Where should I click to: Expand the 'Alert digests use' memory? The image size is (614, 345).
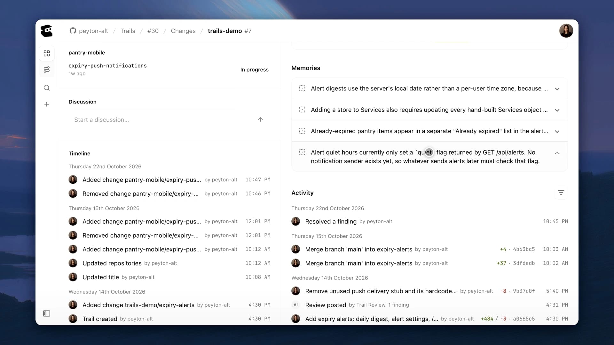(x=557, y=89)
